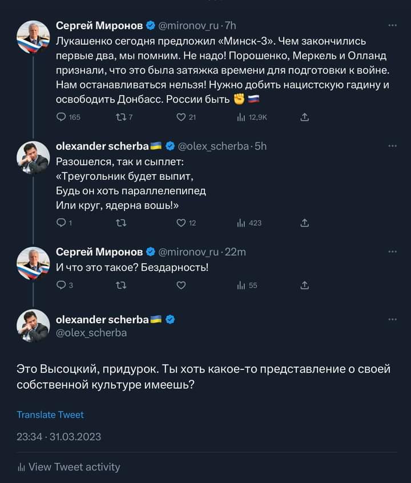411x483 pixels.
Task: Open Scherba's profile avatar on main tweet
Action: click(33, 326)
